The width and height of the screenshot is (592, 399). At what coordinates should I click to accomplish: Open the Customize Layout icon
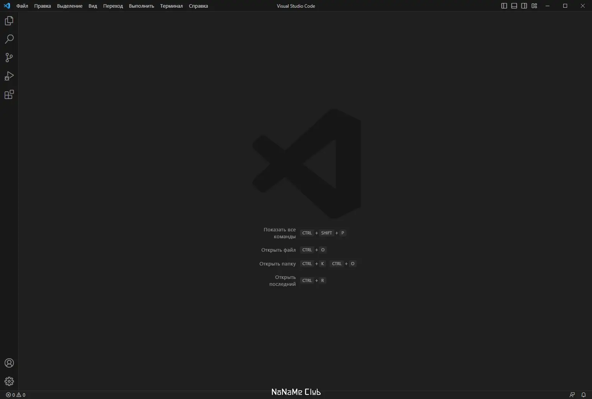coord(534,6)
